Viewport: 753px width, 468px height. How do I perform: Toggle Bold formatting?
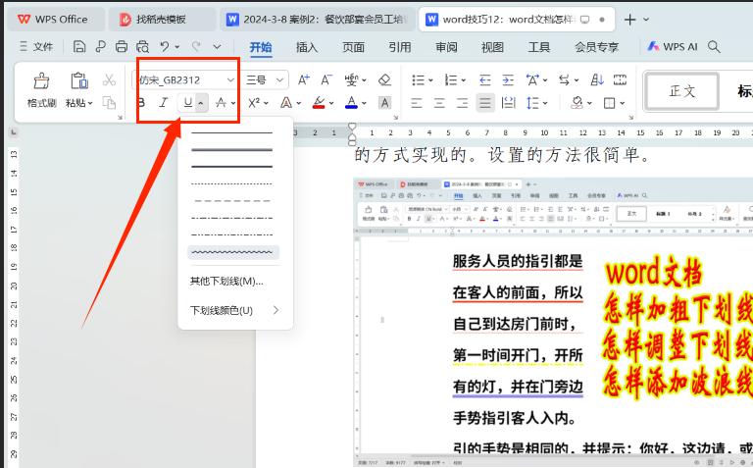pos(140,103)
